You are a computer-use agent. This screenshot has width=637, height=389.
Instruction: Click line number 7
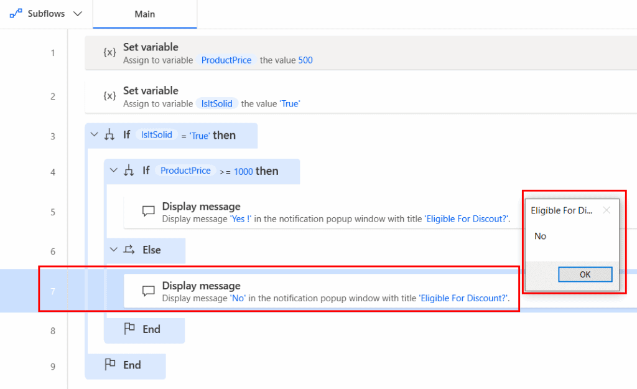point(53,291)
